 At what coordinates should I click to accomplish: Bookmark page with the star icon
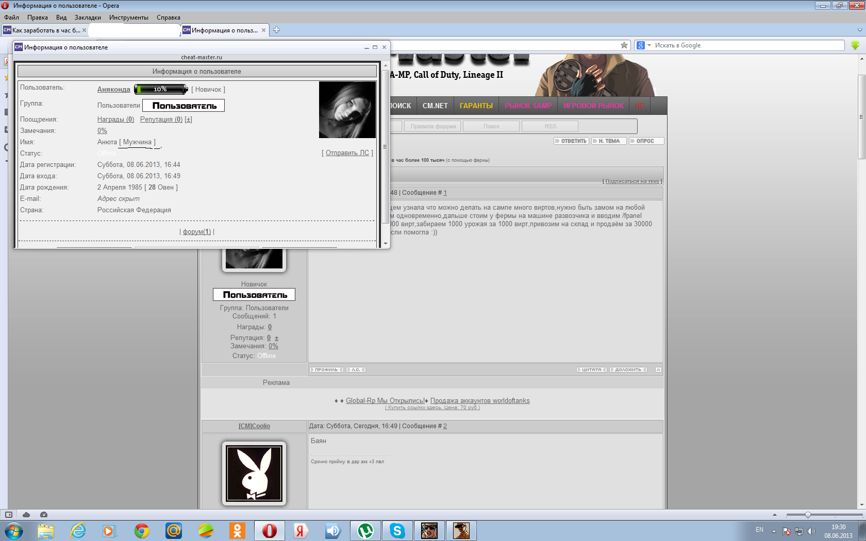[624, 45]
